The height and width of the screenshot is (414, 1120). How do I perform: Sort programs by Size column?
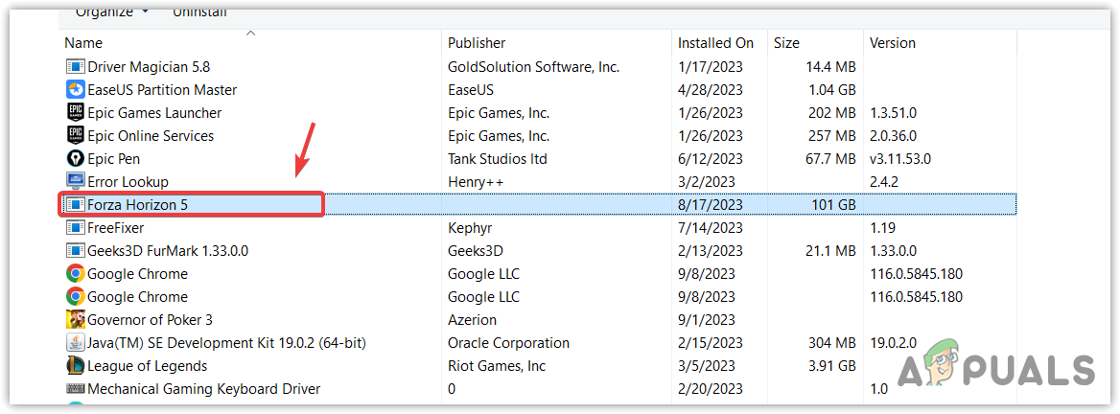[x=786, y=43]
